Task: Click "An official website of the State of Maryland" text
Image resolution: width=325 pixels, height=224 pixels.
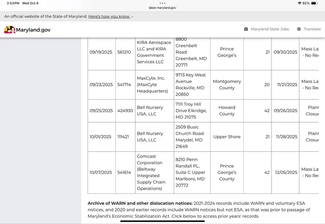Action: tap(46, 16)
